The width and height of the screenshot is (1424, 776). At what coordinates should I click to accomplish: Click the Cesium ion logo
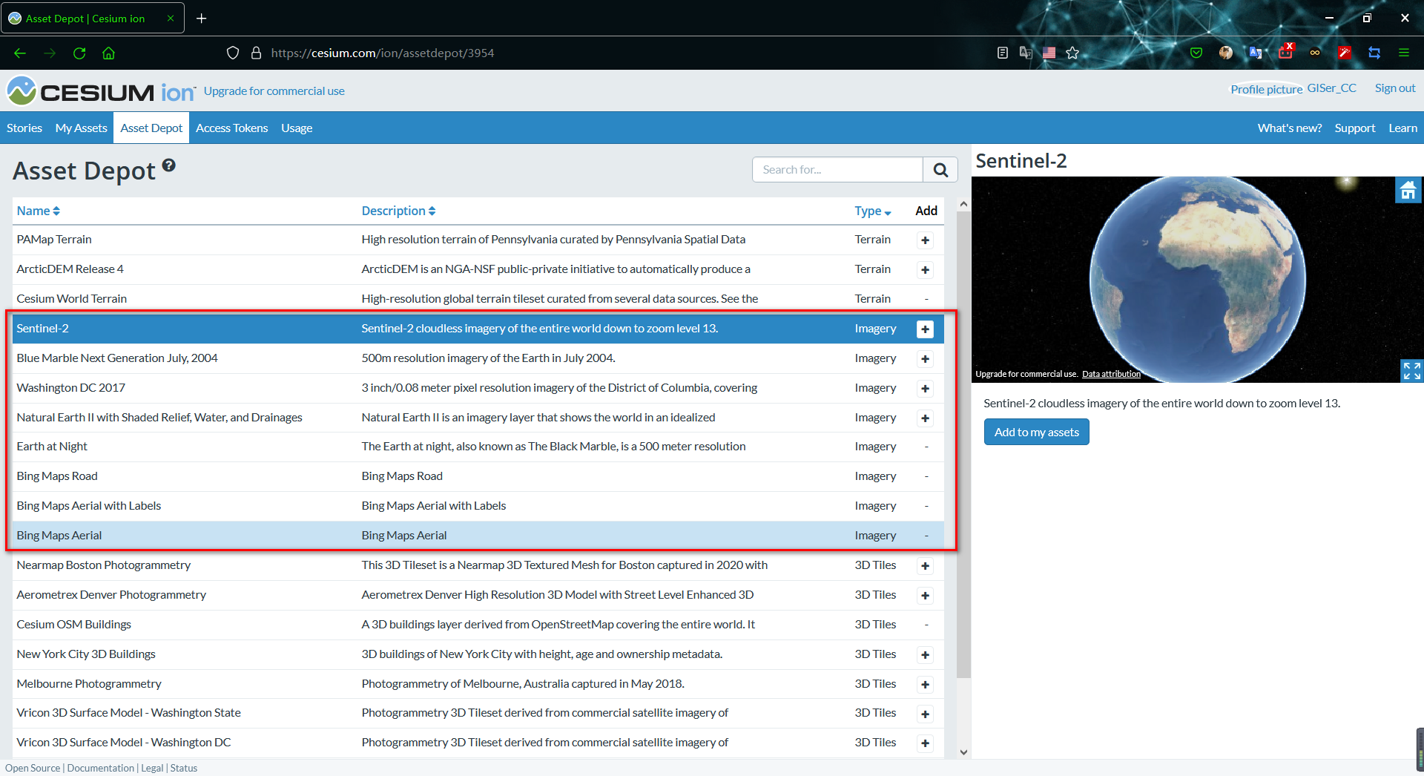[x=101, y=91]
